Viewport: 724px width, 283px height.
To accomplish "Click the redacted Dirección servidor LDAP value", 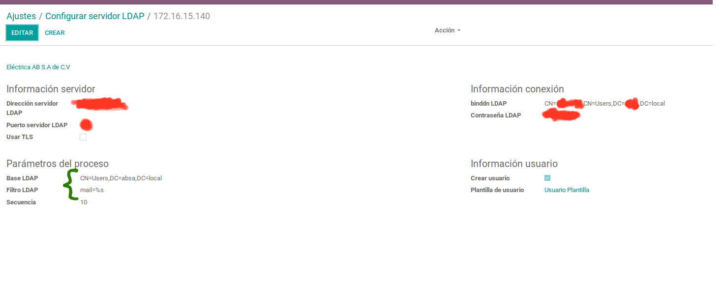I will (x=99, y=104).
